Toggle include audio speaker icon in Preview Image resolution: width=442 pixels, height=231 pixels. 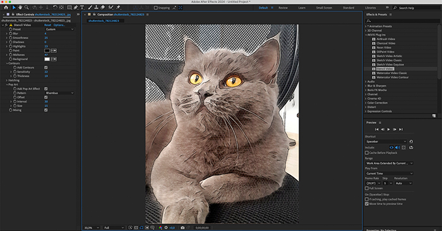(x=397, y=147)
